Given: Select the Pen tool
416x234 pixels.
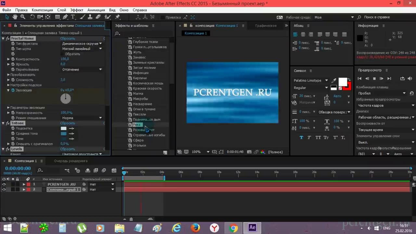Looking at the screenshot, I should 65,17.
